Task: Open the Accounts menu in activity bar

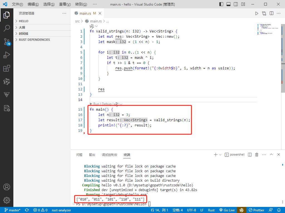Action: pos(7,187)
